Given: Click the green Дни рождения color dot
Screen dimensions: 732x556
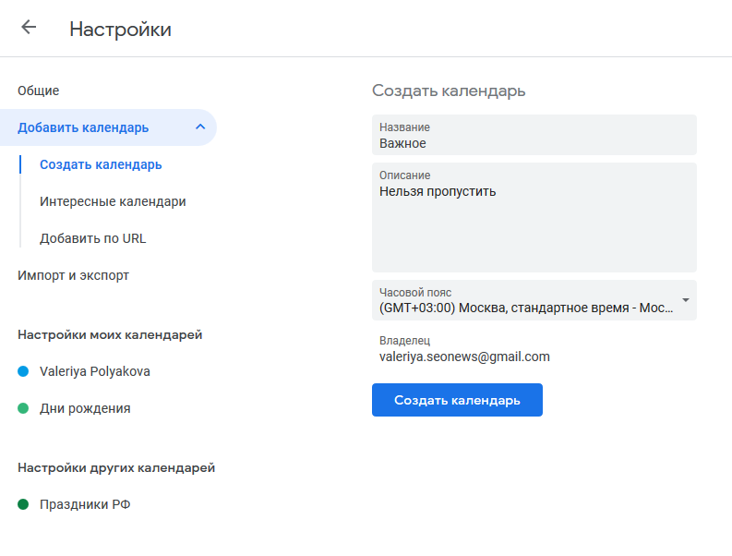Looking at the screenshot, I should tap(23, 408).
